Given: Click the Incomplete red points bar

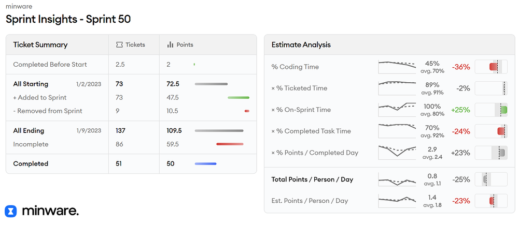Looking at the screenshot, I should [230, 144].
